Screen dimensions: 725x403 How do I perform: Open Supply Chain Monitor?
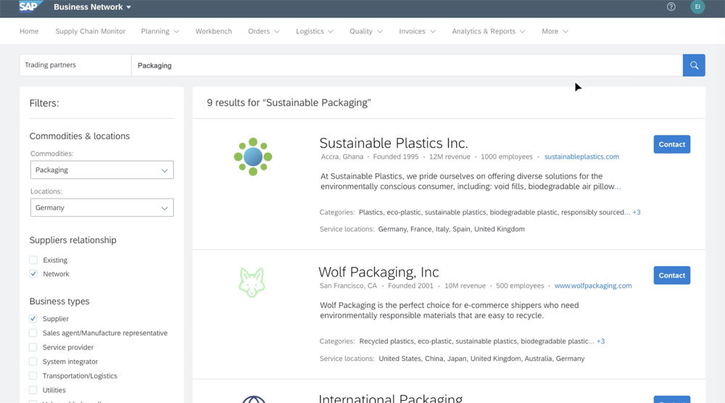coord(90,31)
